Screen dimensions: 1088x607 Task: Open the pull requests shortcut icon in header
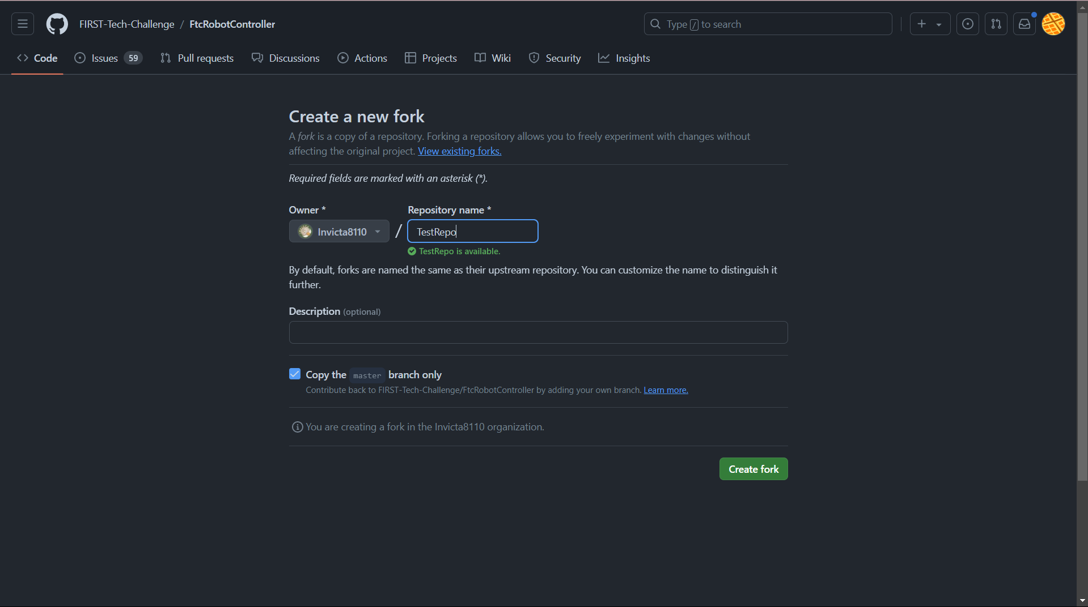996,24
